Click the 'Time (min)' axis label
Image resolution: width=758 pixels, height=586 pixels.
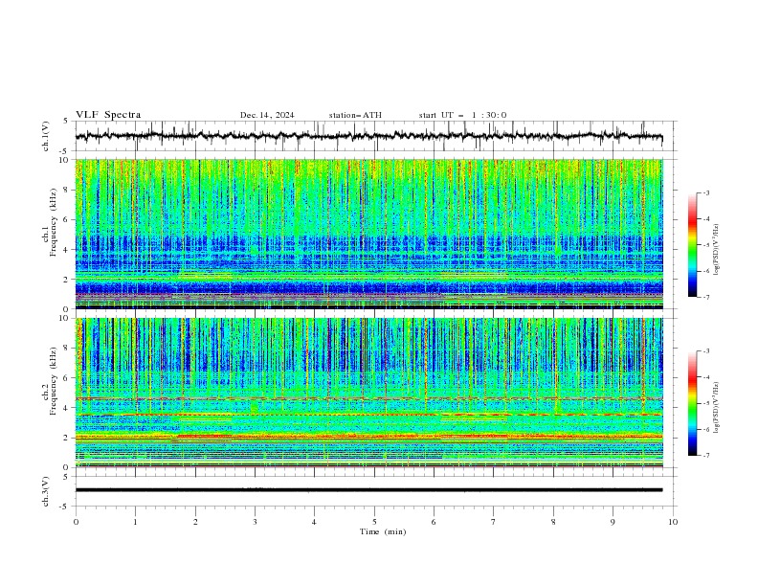(x=383, y=531)
